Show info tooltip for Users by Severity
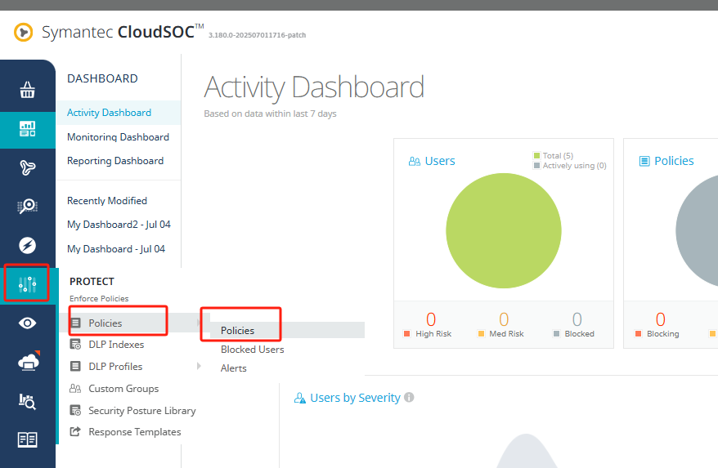 point(410,397)
